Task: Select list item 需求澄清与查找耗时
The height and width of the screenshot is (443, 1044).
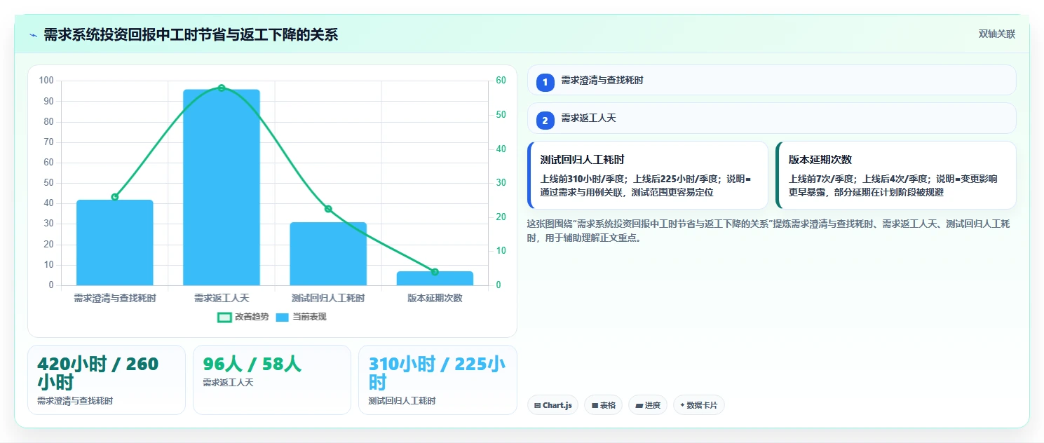Action: (x=771, y=80)
